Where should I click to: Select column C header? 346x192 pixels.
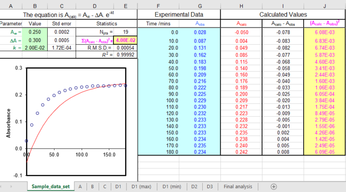click(x=62, y=6)
